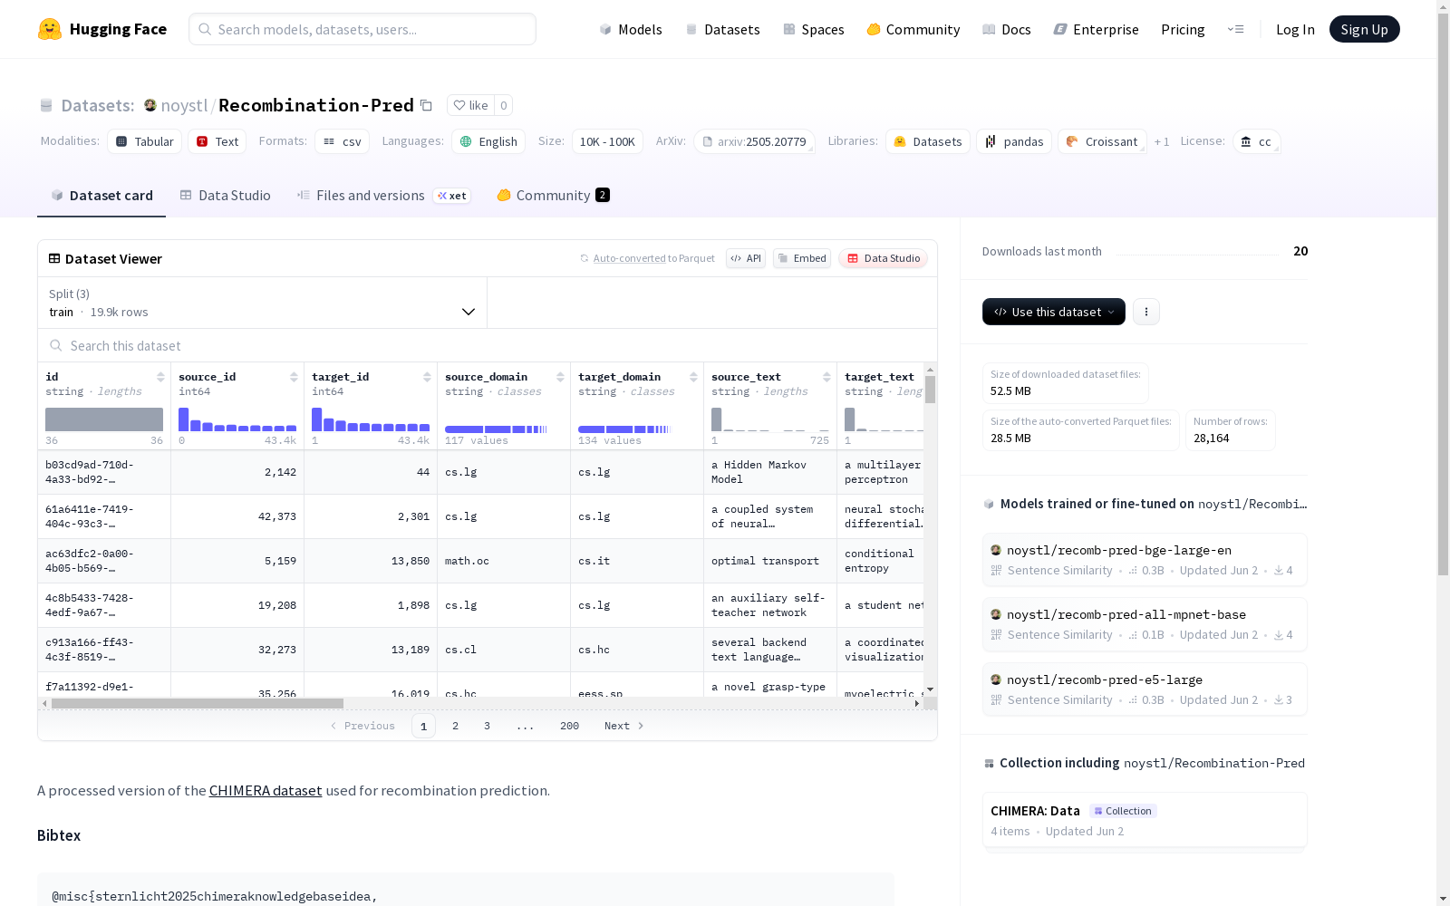Click the noystl user avatar
Viewport: 1450px width, 906px height.
[x=150, y=105]
